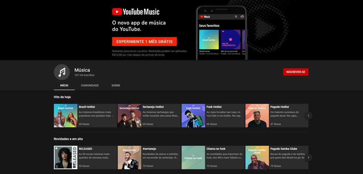Switch to the SOBRE tab
363x174 pixels.
(x=116, y=86)
